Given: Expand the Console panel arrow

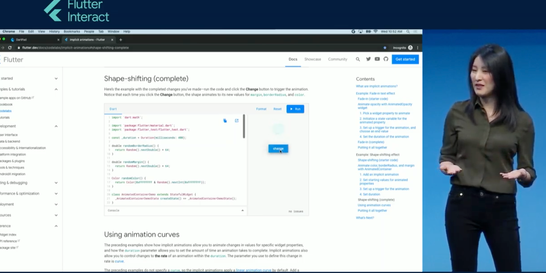Looking at the screenshot, I should coord(242,210).
